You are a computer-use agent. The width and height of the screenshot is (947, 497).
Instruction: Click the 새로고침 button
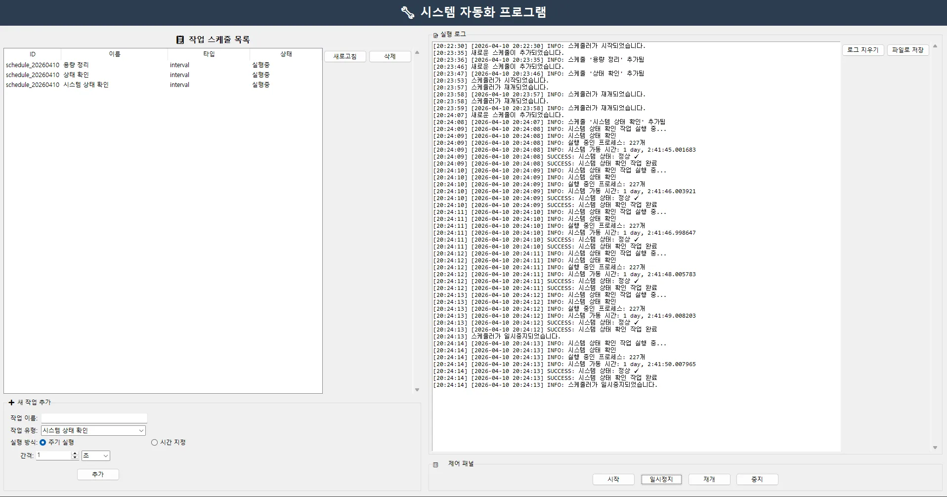click(x=345, y=56)
